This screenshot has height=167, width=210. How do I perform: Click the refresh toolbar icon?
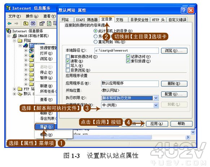49,23
